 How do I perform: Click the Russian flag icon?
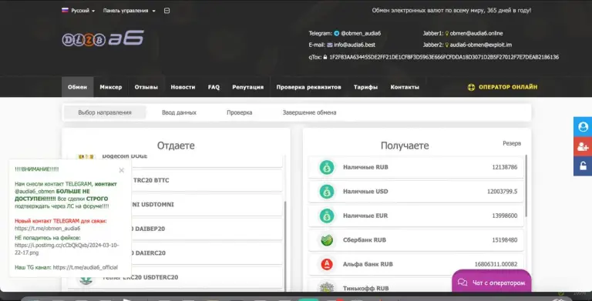click(65, 10)
